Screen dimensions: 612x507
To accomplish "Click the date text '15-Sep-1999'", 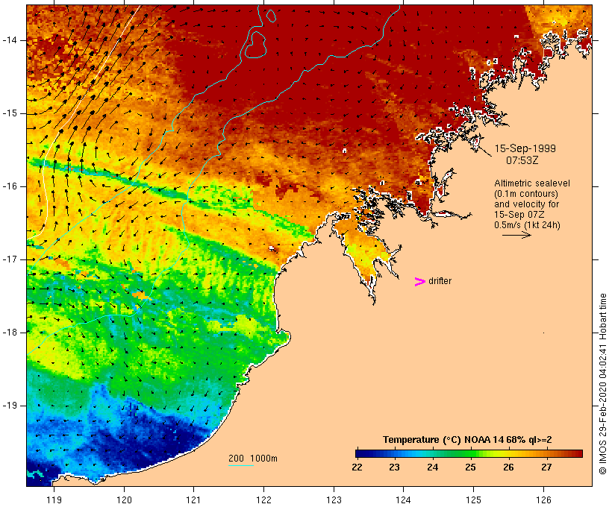I will coord(525,148).
